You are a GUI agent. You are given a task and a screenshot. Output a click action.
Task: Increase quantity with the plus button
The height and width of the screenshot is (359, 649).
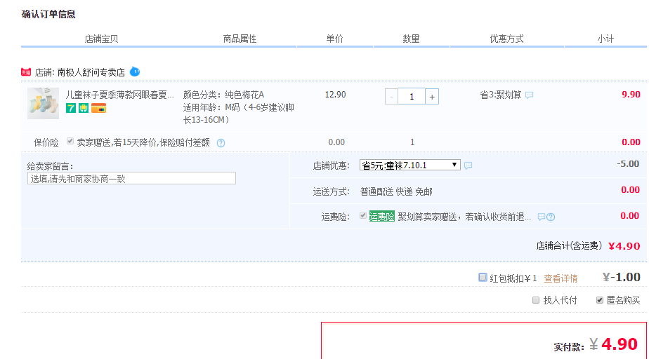pyautogui.click(x=432, y=97)
